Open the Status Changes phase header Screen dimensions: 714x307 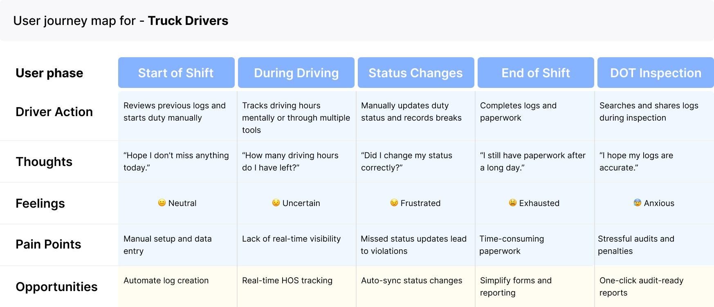click(416, 73)
